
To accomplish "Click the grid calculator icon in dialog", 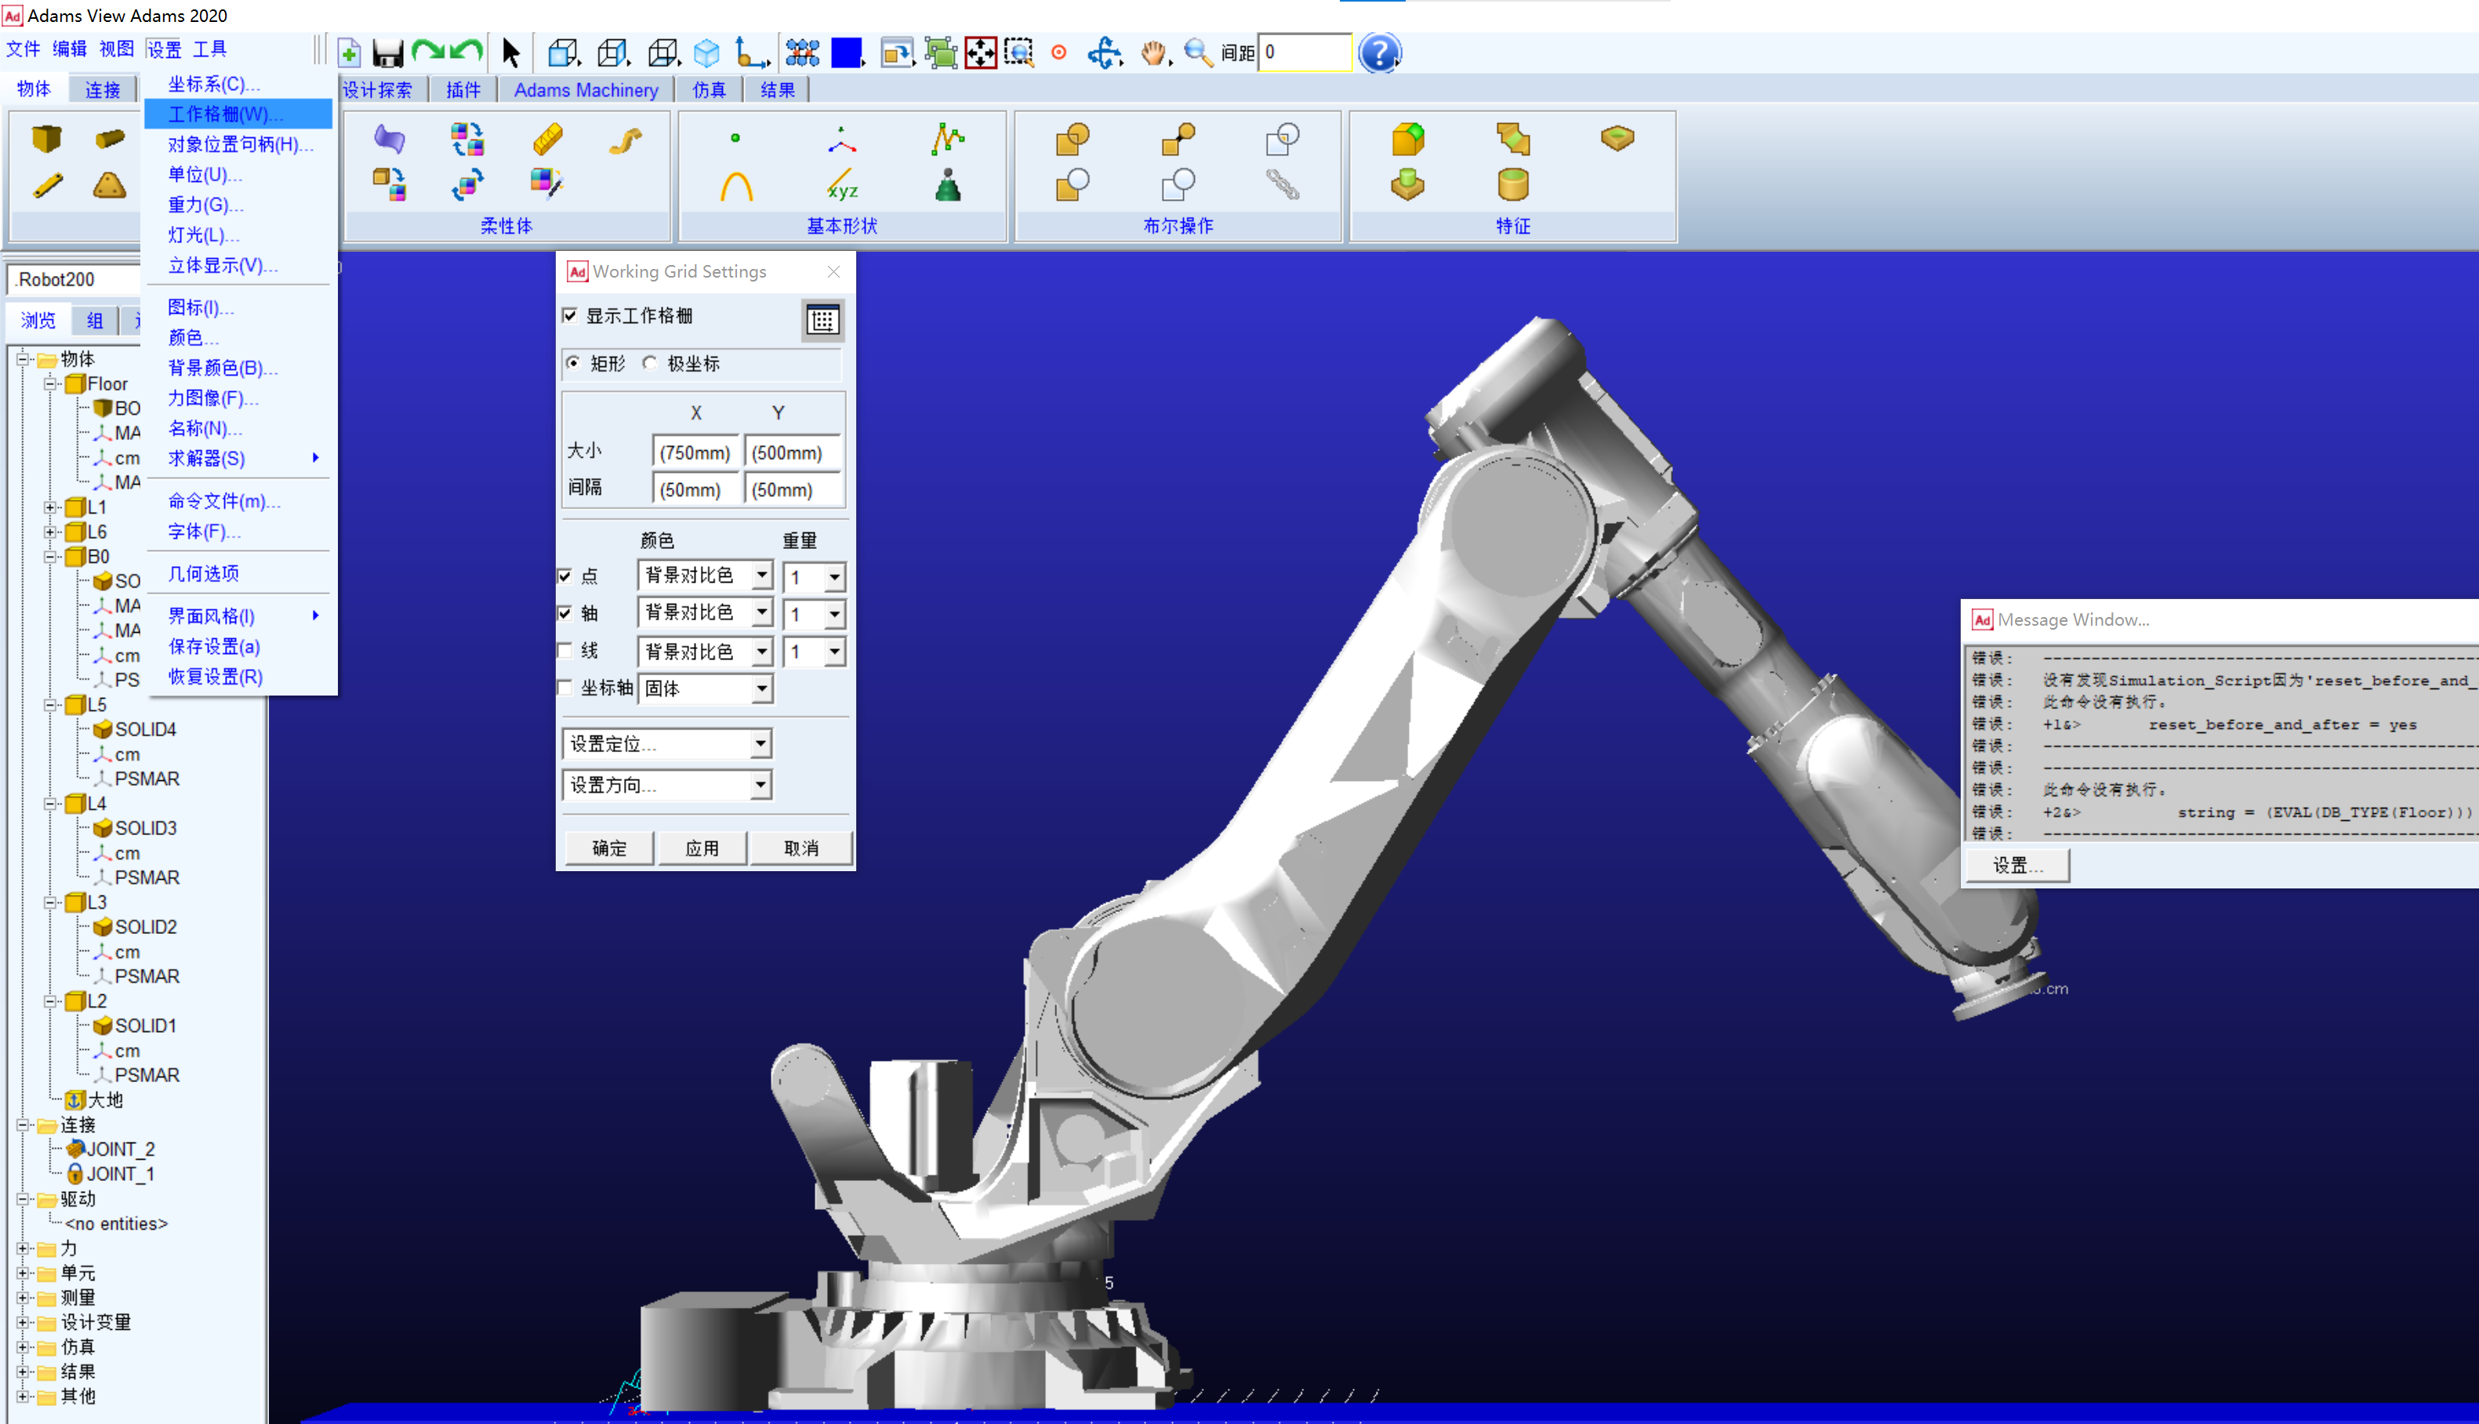I will [822, 320].
